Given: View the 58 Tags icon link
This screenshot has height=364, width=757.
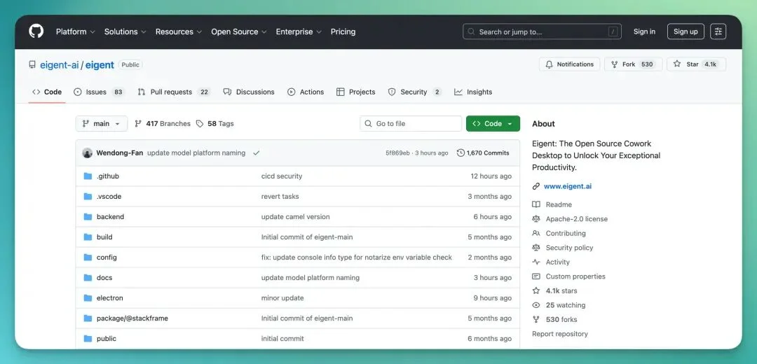Looking at the screenshot, I should click(x=200, y=124).
